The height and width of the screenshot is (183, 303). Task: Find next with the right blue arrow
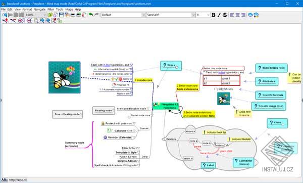point(42,21)
